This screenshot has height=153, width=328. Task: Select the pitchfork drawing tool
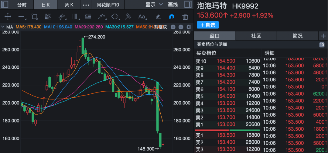click(128, 17)
